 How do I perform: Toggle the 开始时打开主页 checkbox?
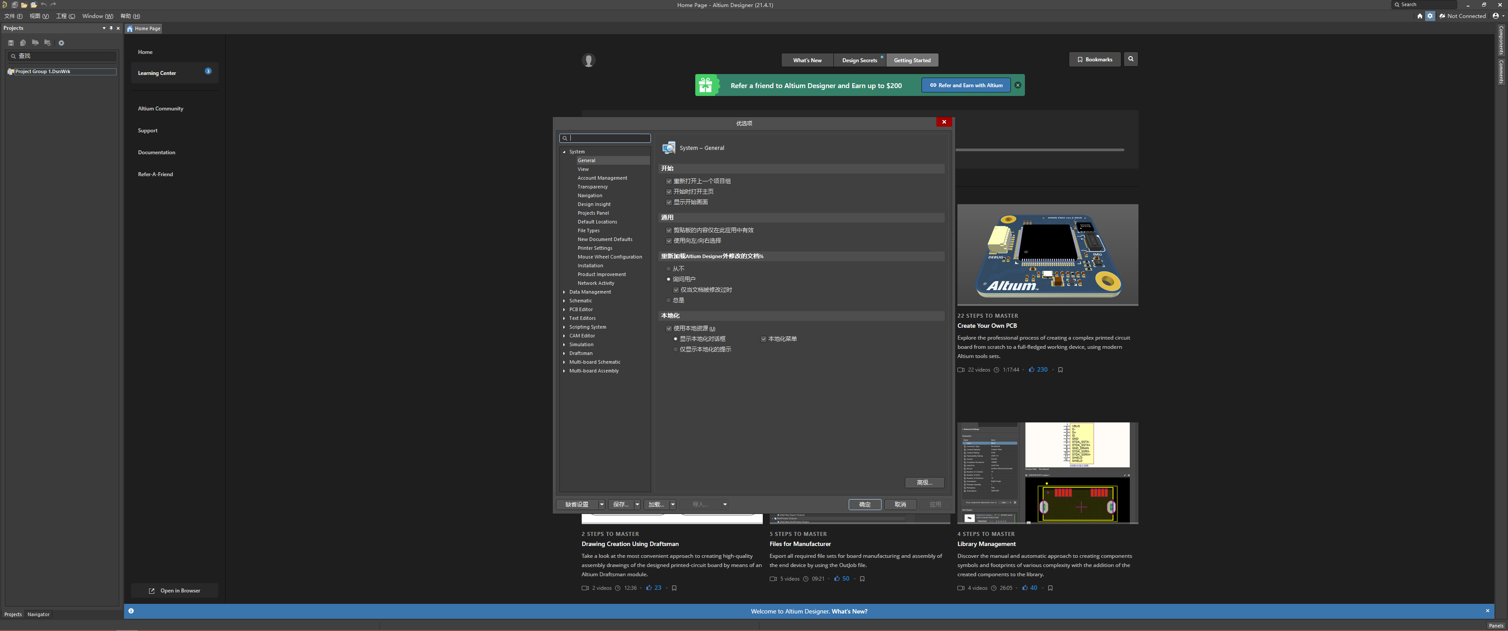[669, 192]
